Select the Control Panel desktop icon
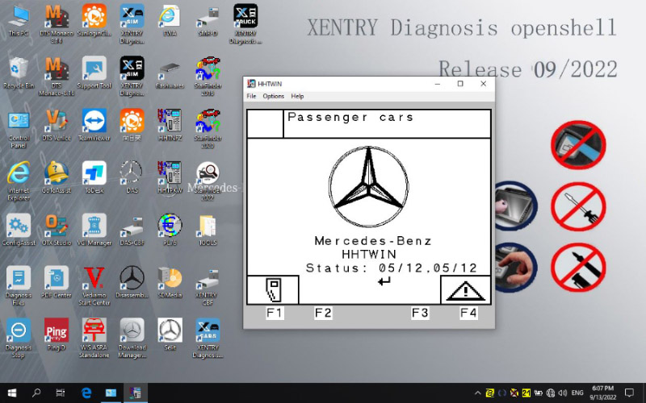The image size is (646, 403). 19,129
